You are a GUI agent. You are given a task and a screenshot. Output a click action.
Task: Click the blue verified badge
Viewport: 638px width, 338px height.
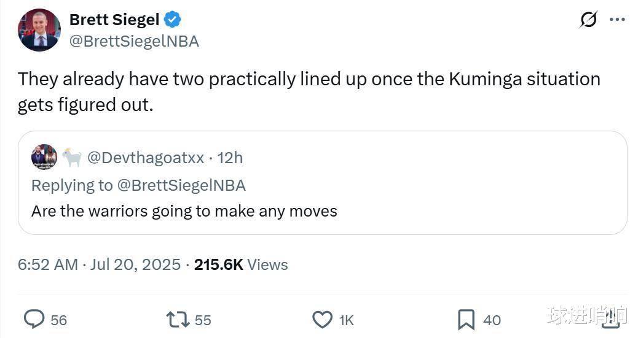[x=173, y=20]
